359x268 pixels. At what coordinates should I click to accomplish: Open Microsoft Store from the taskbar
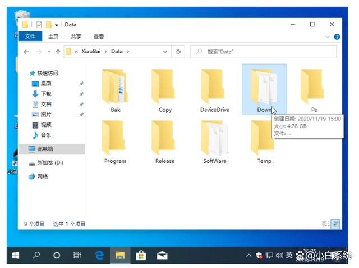141,255
